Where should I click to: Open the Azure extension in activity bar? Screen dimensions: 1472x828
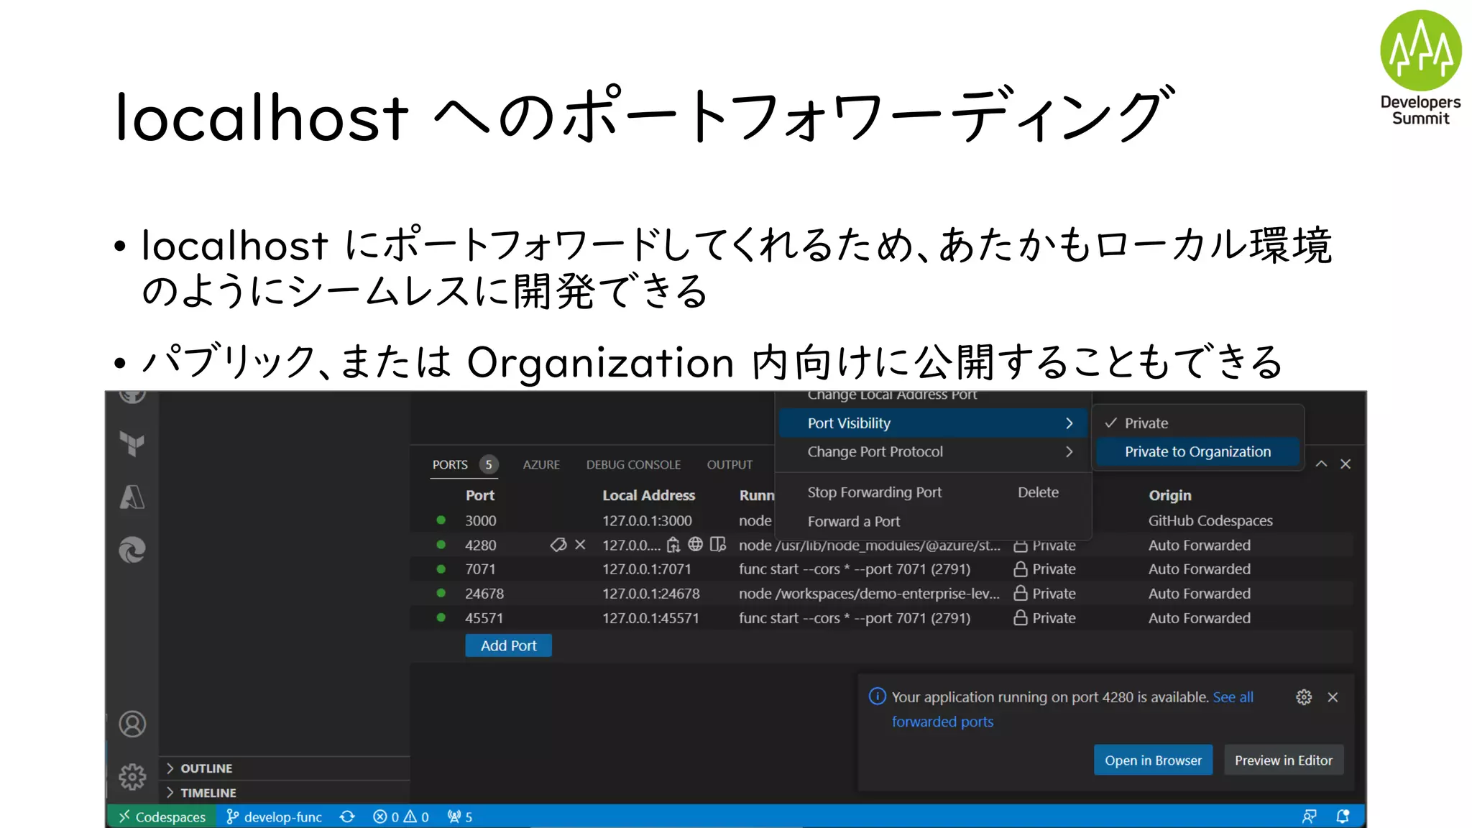coord(132,497)
